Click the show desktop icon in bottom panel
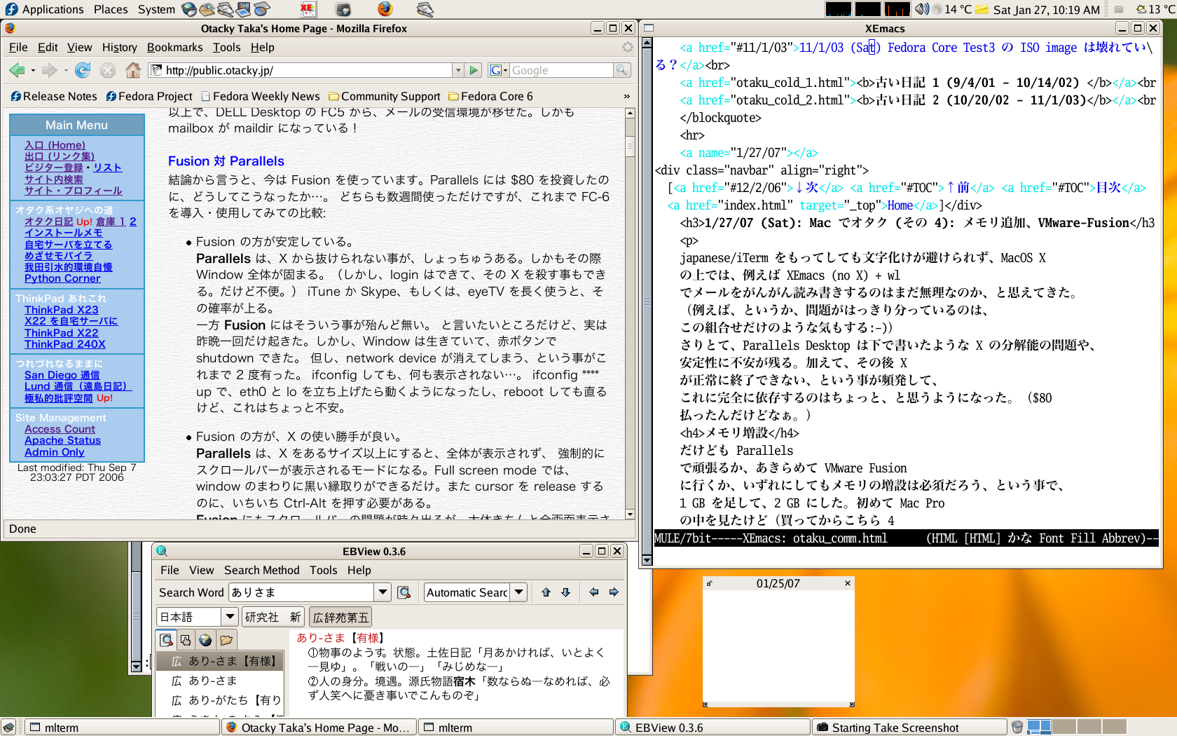Viewport: 1177px width, 736px height. (x=8, y=727)
